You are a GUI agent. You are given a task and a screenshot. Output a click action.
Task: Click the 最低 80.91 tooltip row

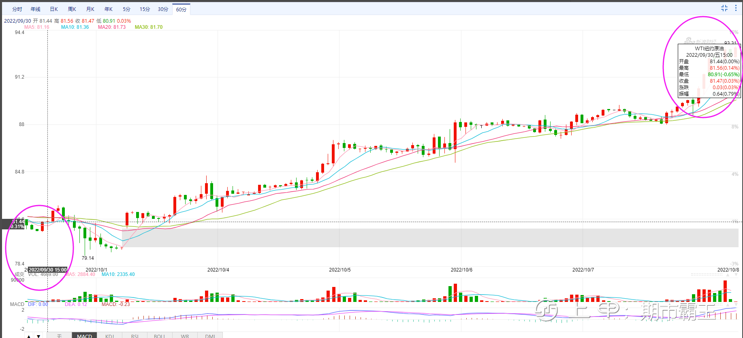[x=709, y=75]
